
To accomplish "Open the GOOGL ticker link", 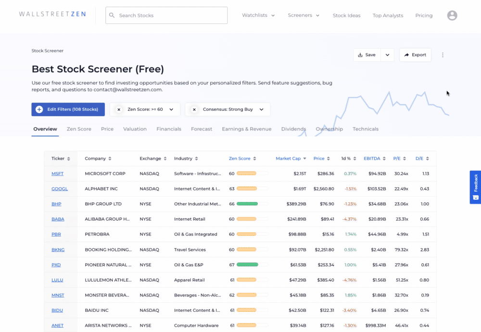I will click(x=60, y=189).
